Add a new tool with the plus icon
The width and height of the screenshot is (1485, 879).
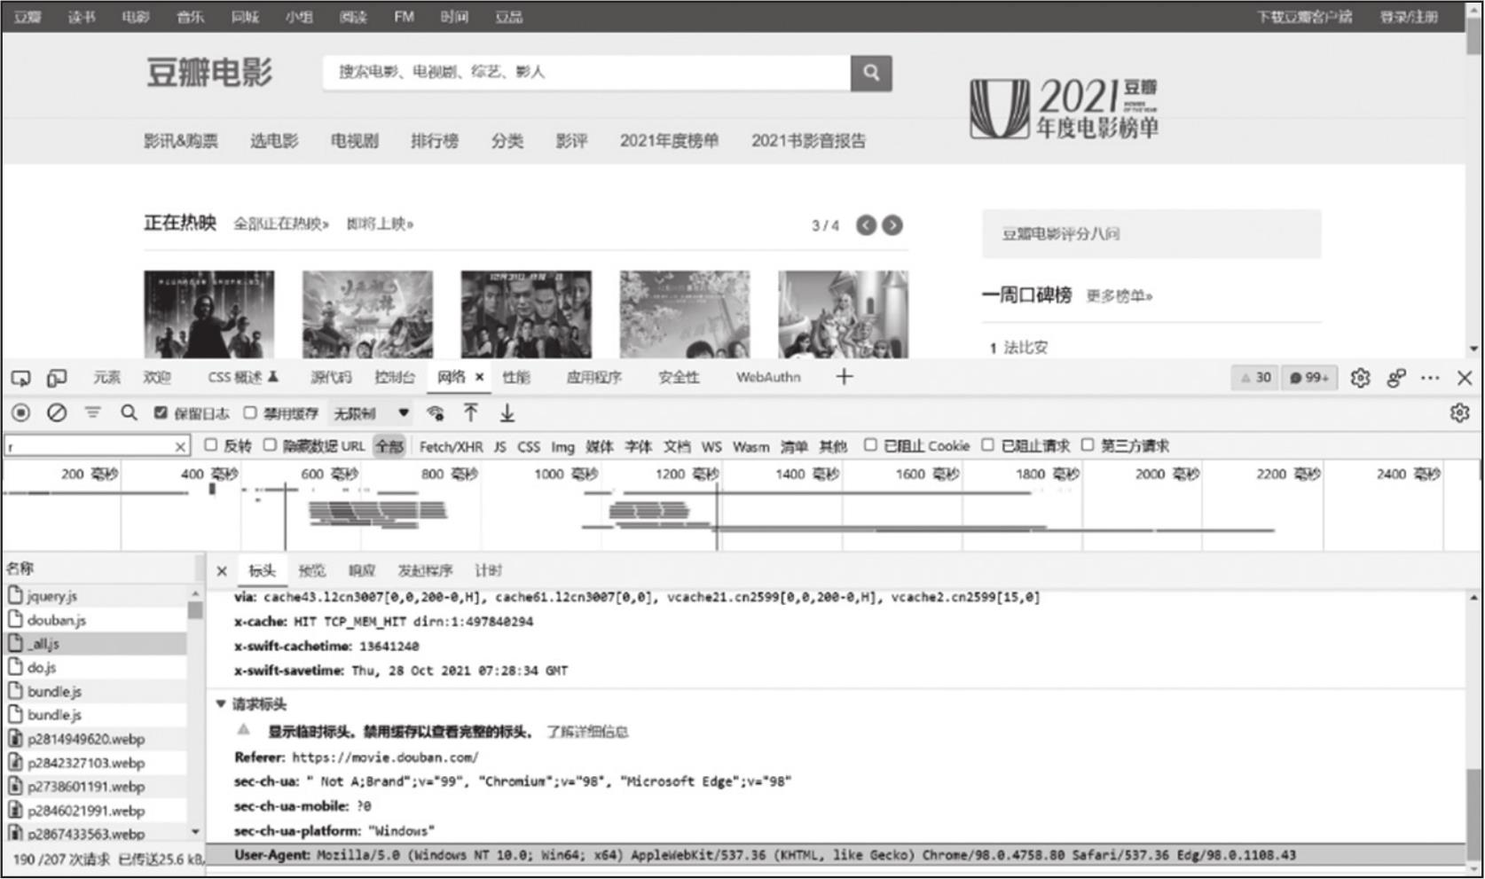tap(844, 377)
